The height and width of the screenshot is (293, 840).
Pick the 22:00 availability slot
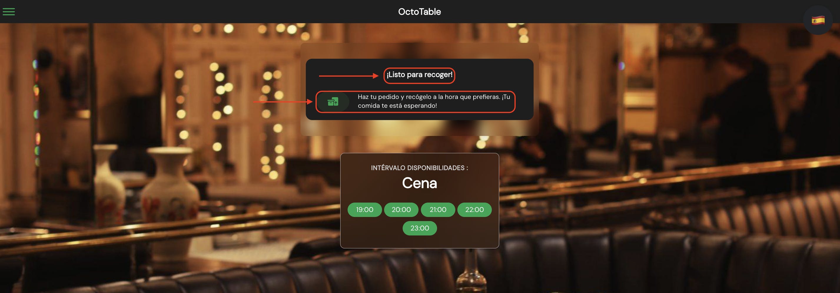coord(474,210)
